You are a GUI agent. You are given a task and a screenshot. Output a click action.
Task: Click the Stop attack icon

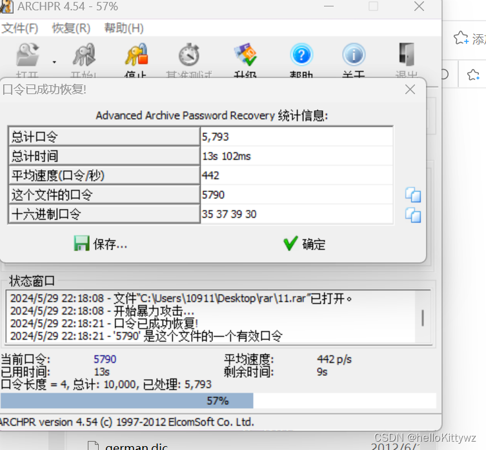click(136, 55)
